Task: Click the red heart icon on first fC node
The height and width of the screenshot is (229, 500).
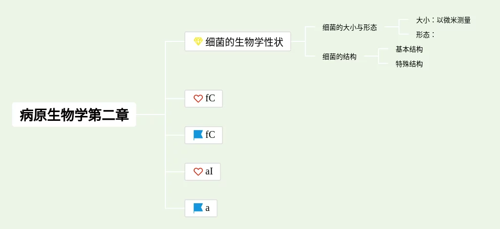Action: pos(198,99)
